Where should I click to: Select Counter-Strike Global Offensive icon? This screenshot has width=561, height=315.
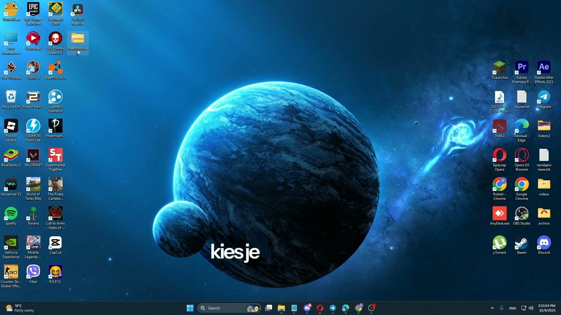(x=11, y=276)
